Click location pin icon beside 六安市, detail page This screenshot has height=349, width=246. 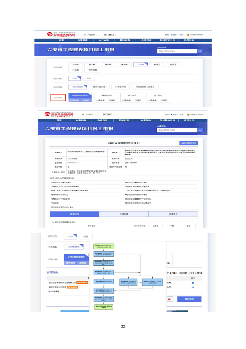pos(83,114)
